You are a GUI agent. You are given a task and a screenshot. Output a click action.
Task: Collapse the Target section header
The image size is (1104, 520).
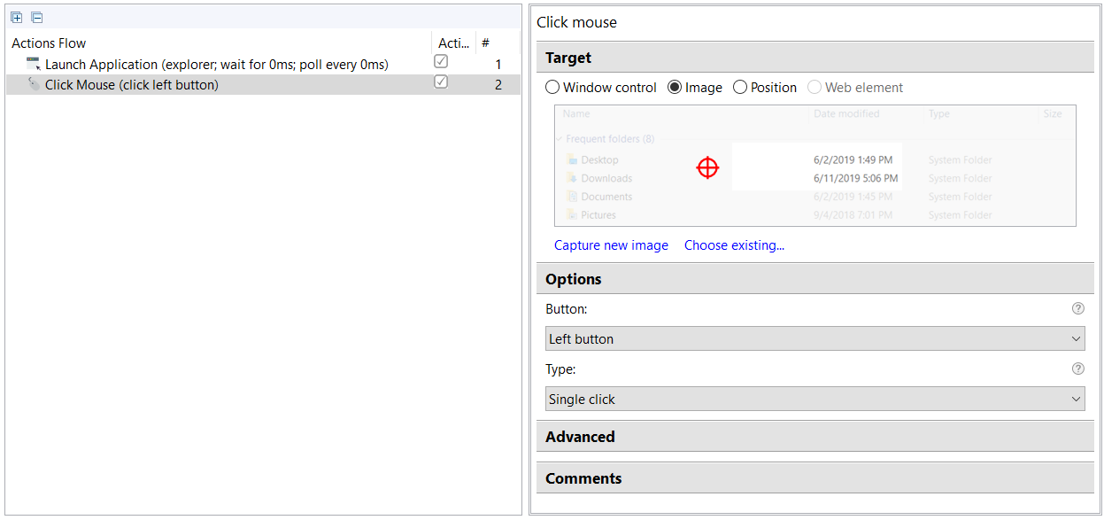(x=814, y=58)
